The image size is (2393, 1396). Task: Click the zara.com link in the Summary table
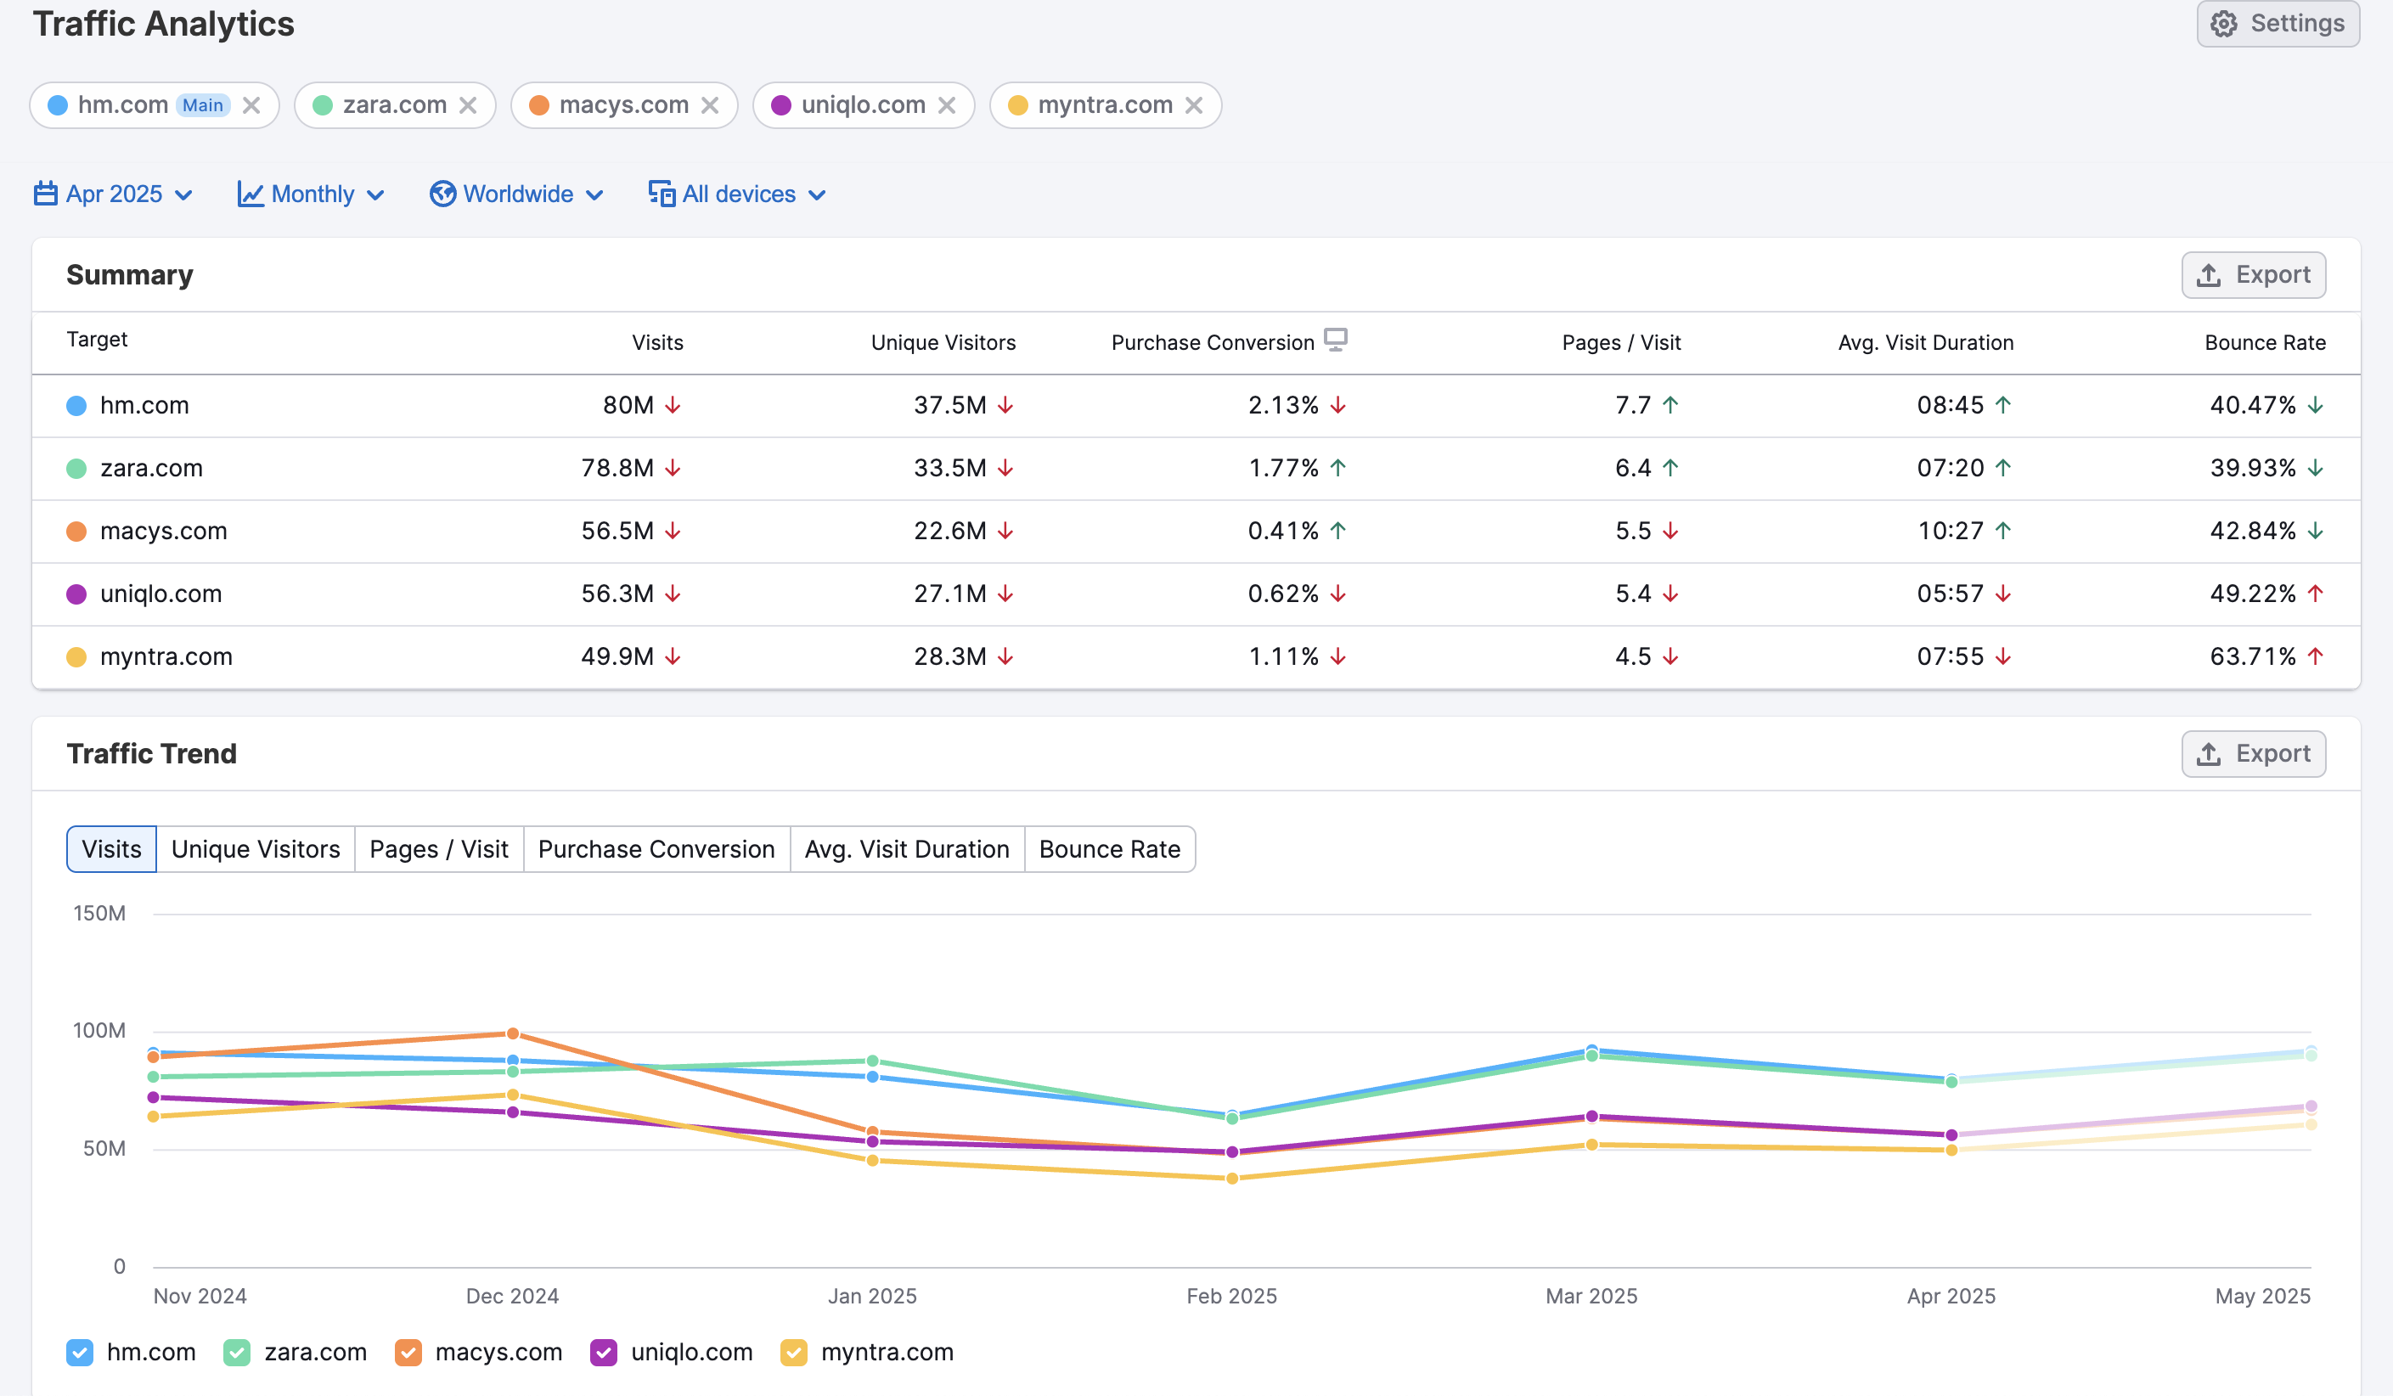click(152, 468)
